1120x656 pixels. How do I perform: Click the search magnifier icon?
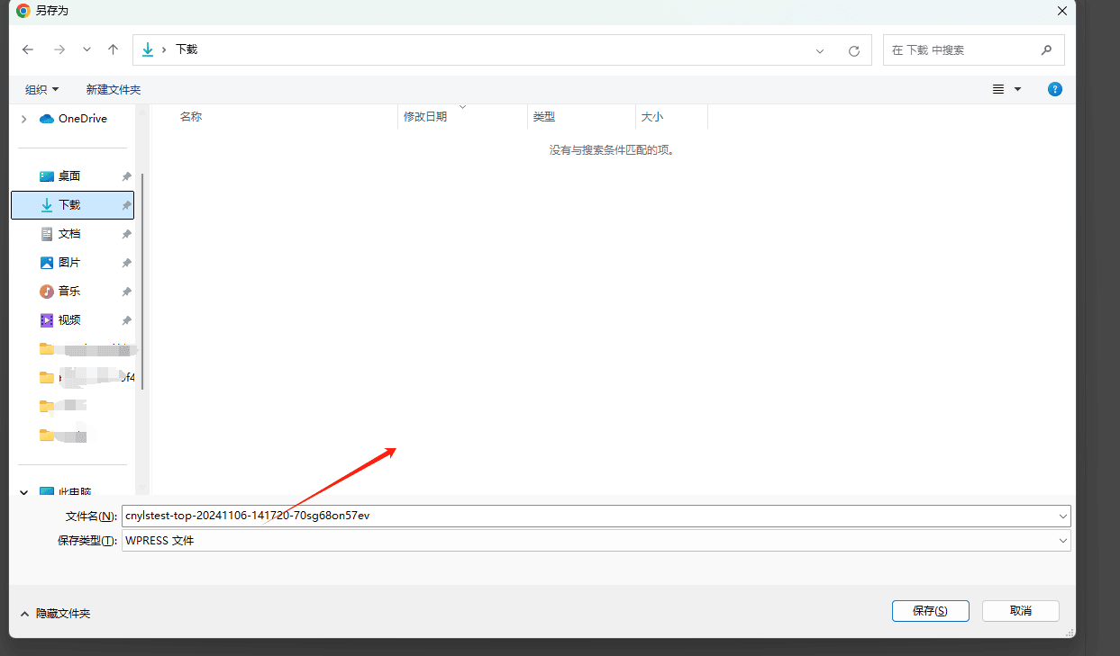click(x=1046, y=50)
